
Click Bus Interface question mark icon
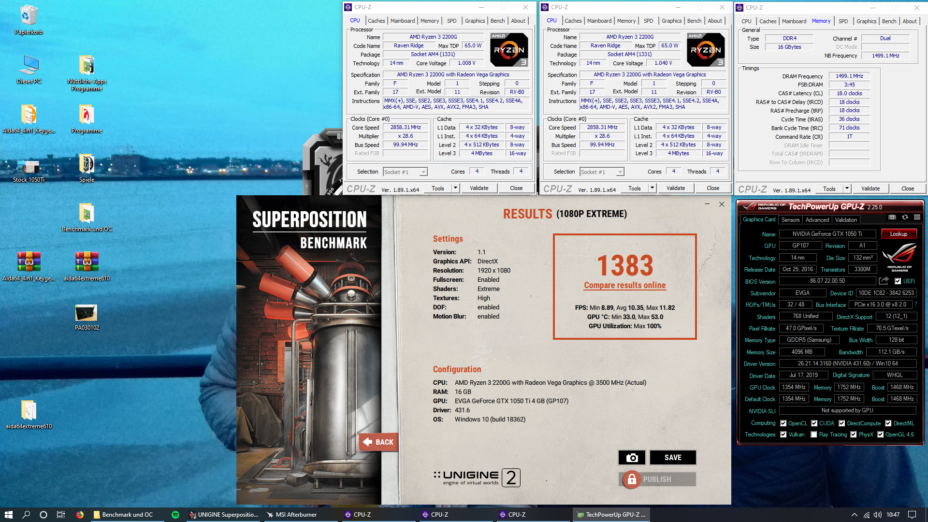(915, 304)
